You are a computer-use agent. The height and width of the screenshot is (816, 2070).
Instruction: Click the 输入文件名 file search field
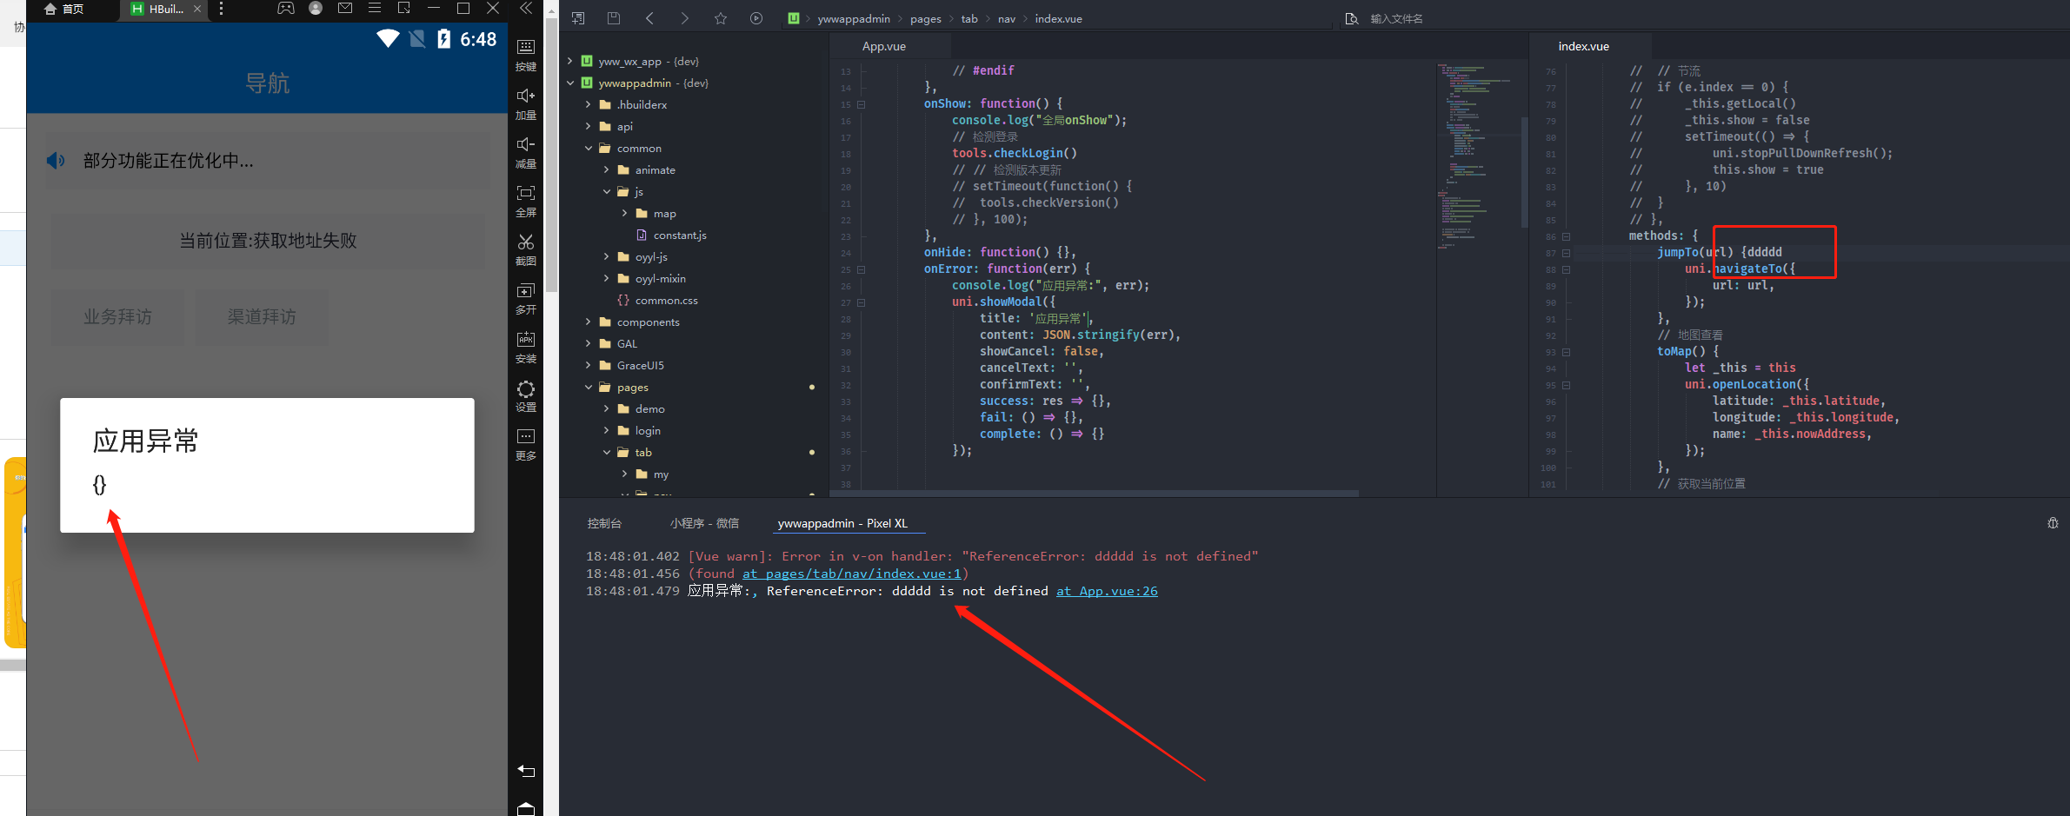(x=1396, y=18)
